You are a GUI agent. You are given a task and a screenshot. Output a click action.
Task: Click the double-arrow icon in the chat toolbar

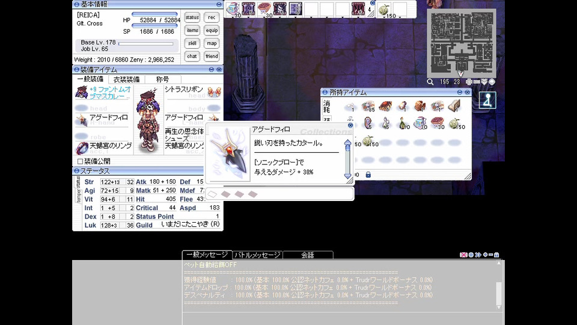[x=478, y=255]
